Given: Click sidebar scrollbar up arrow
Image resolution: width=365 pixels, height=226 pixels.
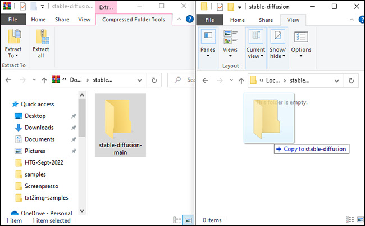Looking at the screenshot, I should point(82,95).
